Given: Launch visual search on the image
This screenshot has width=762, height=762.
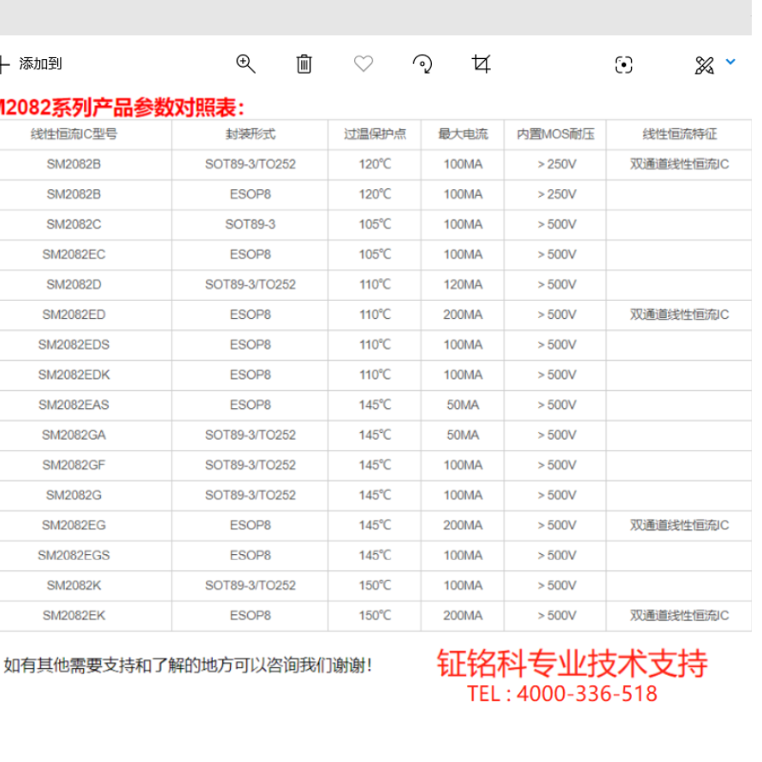Looking at the screenshot, I should [624, 63].
